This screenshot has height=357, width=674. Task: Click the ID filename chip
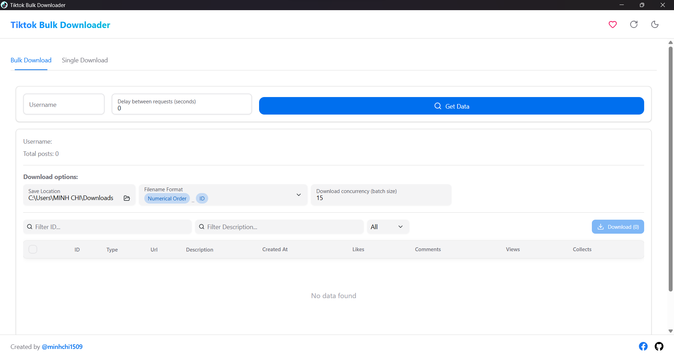pos(202,198)
